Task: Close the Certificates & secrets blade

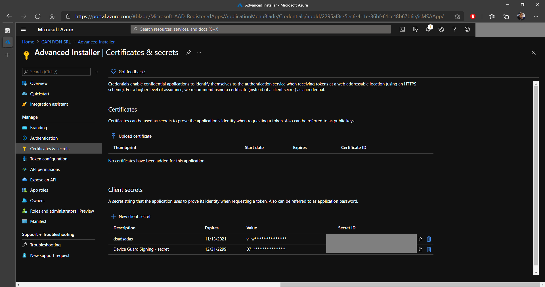Action: click(534, 53)
